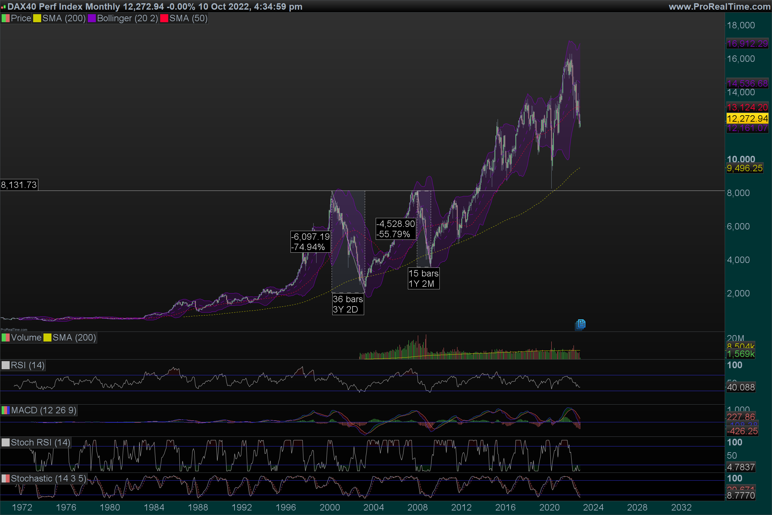Open the Stochastic (14 3 5) indicator label
Viewport: 772px width, 515px height.
click(x=48, y=479)
